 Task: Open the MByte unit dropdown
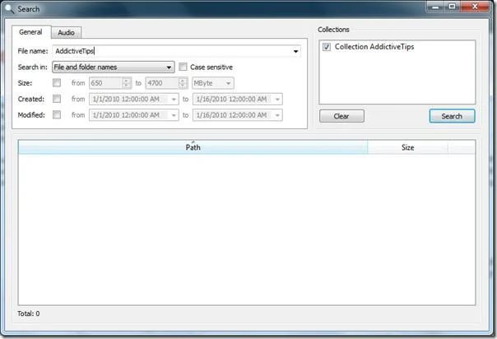coord(212,83)
